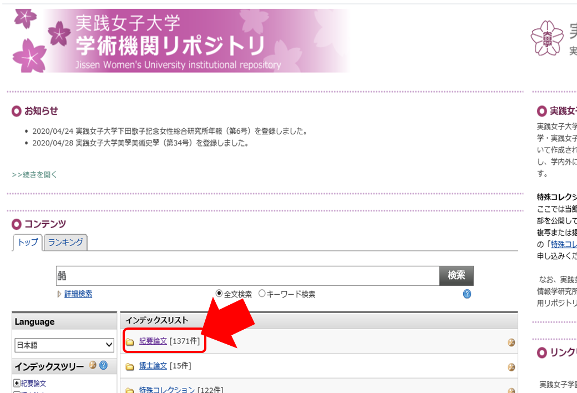Open the 博士論文 link in the index list
The height and width of the screenshot is (393, 577).
(153, 366)
